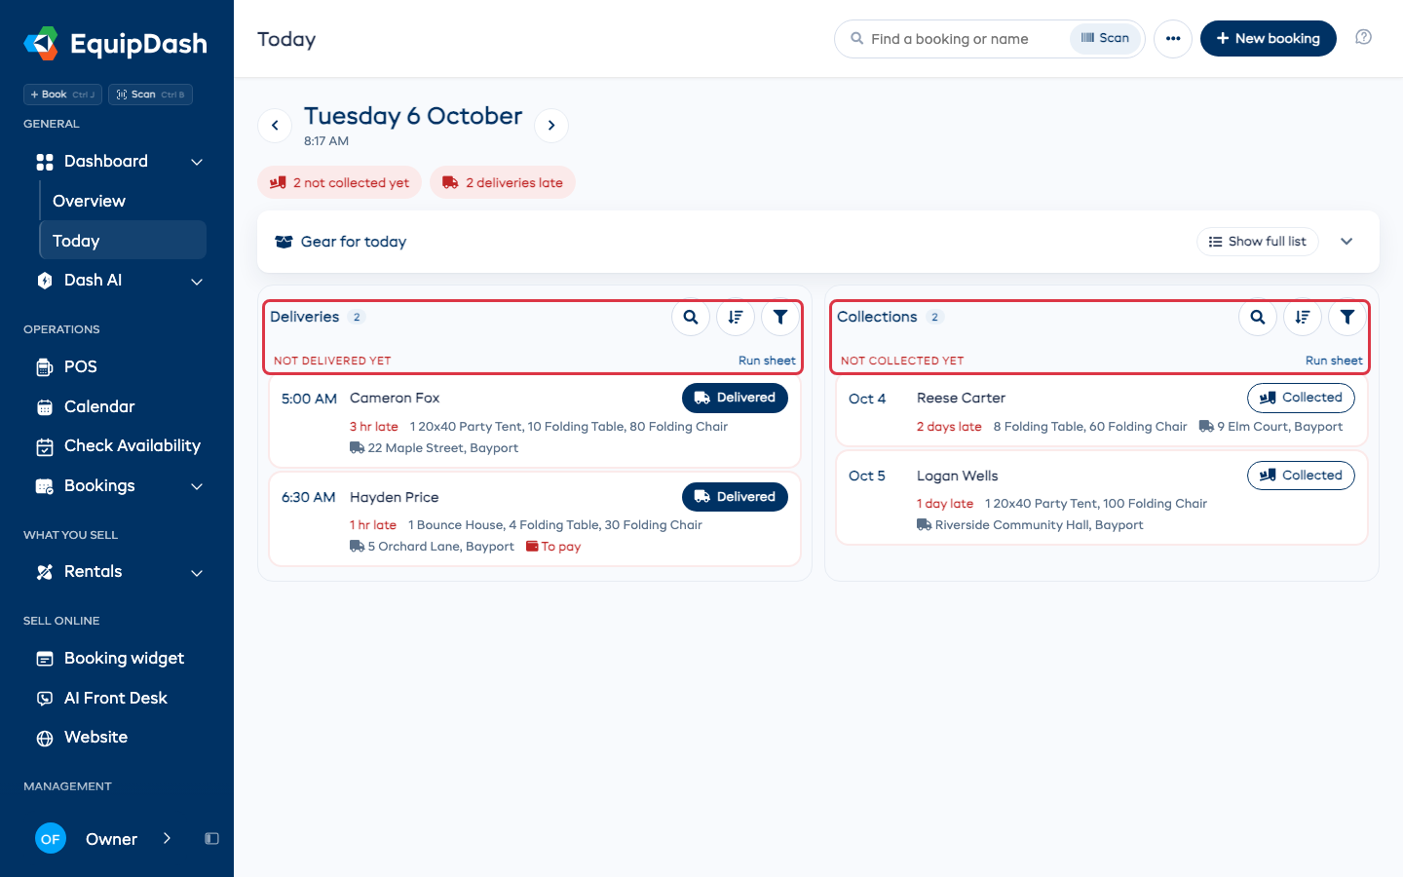Expand the Dashboard menu chevron
The height and width of the screenshot is (877, 1403).
[197, 162]
